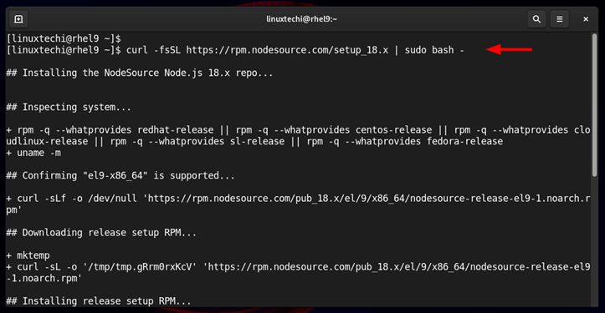
Task: Click the red arrow annotation
Action: tap(509, 49)
